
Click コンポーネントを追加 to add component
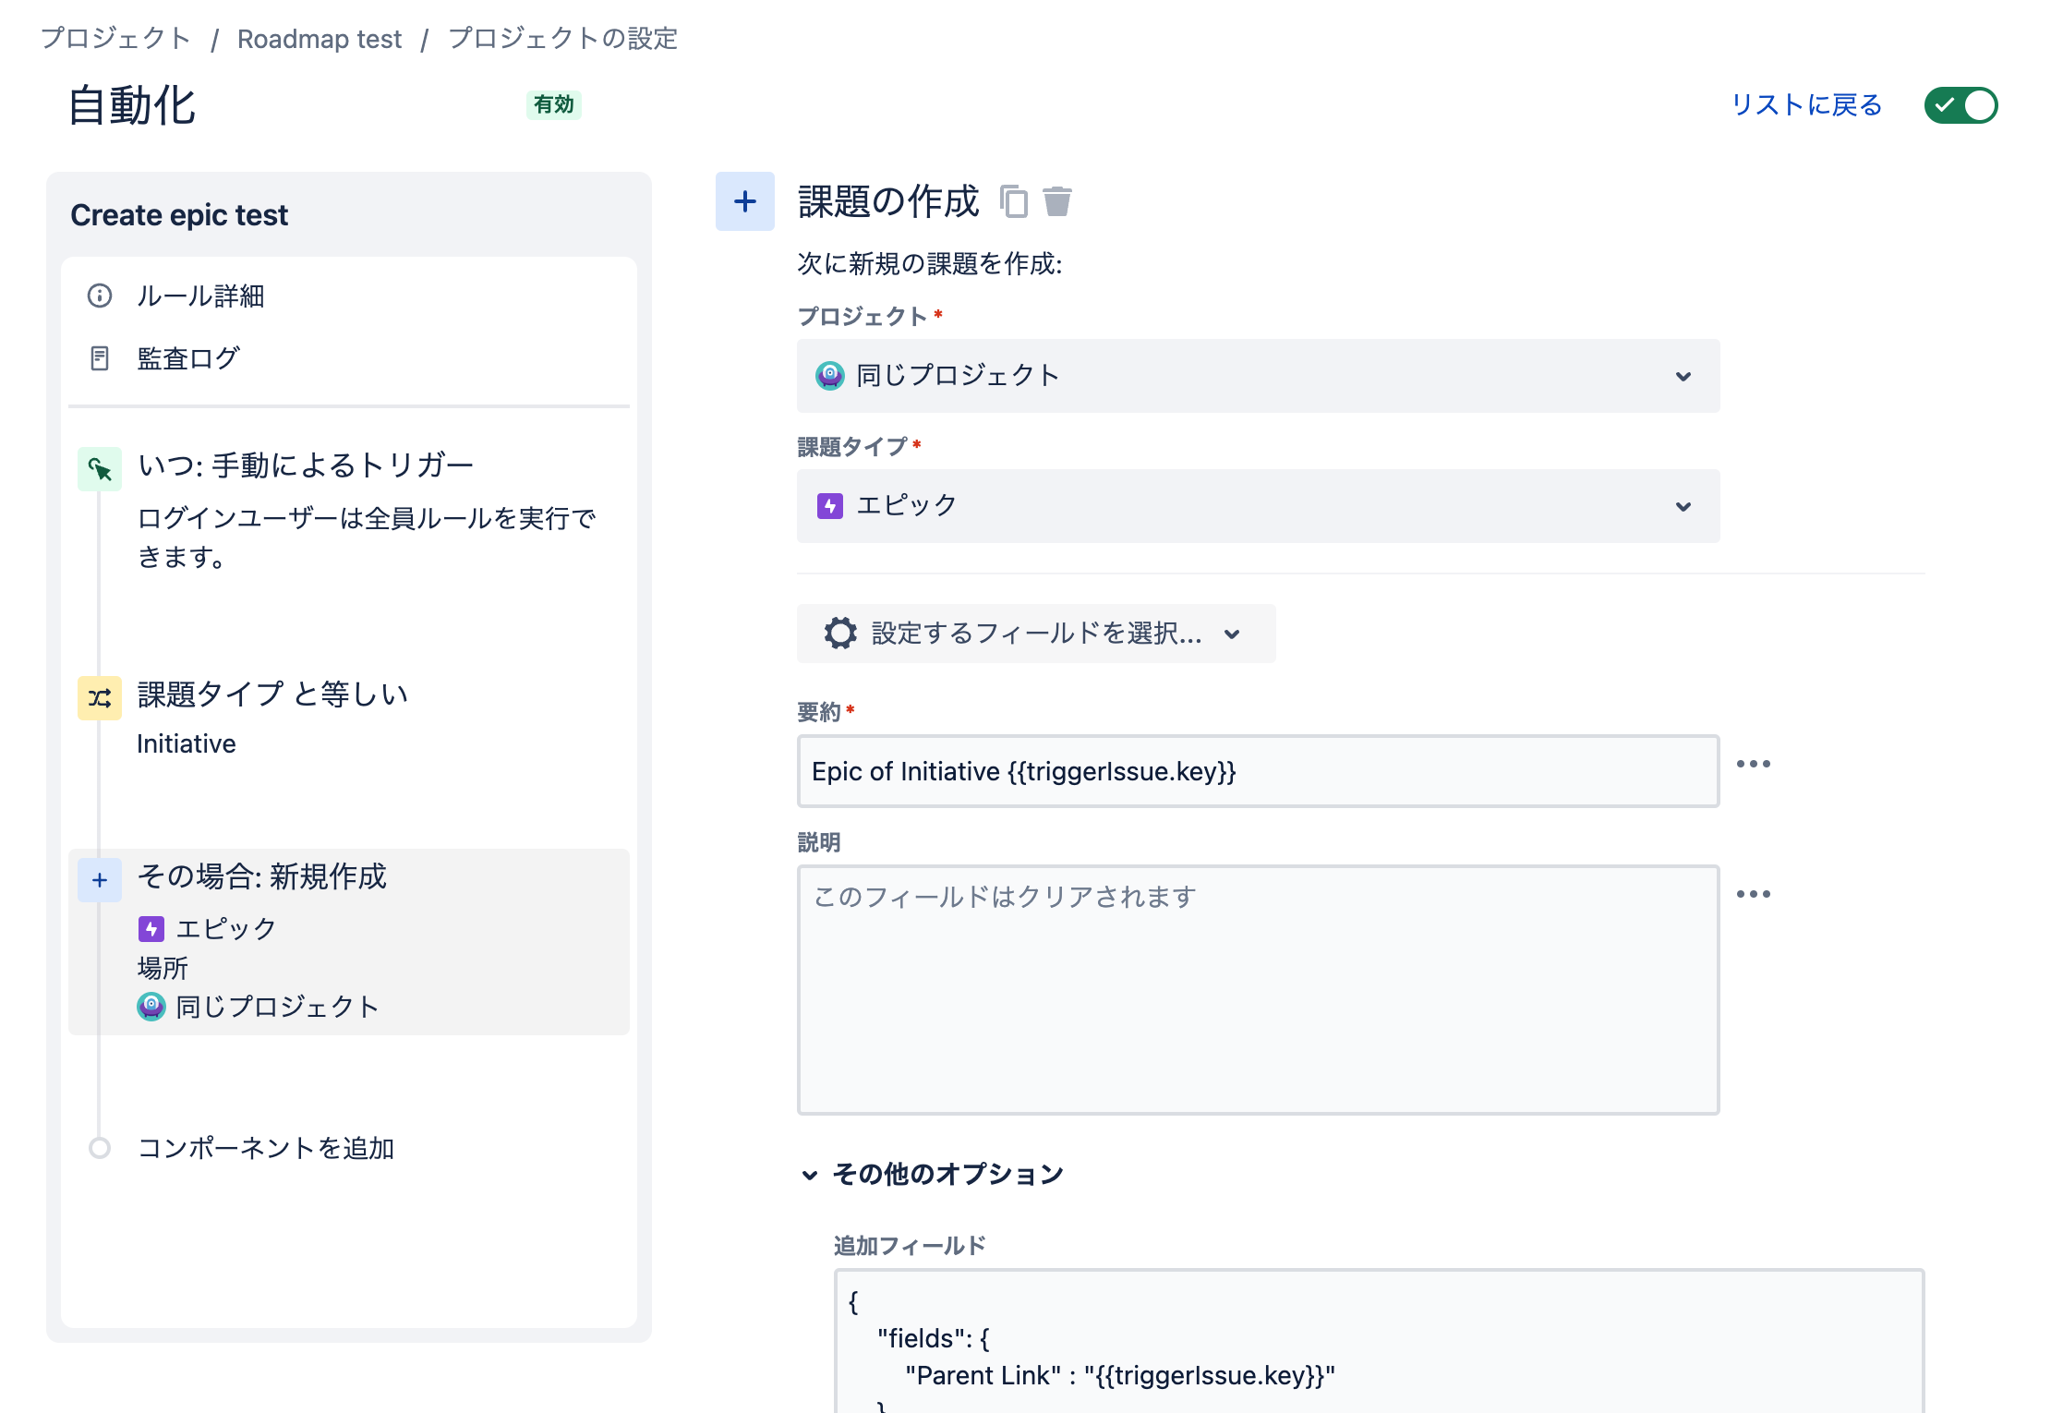click(266, 1148)
